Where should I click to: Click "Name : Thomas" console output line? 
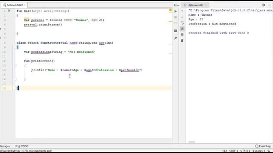200,15
